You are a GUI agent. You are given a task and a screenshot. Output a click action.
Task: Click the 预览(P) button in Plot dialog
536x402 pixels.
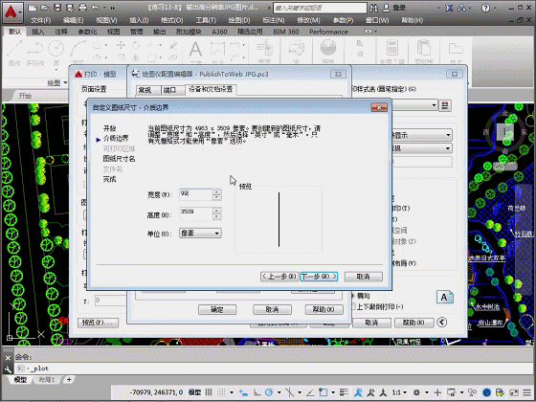click(x=98, y=323)
